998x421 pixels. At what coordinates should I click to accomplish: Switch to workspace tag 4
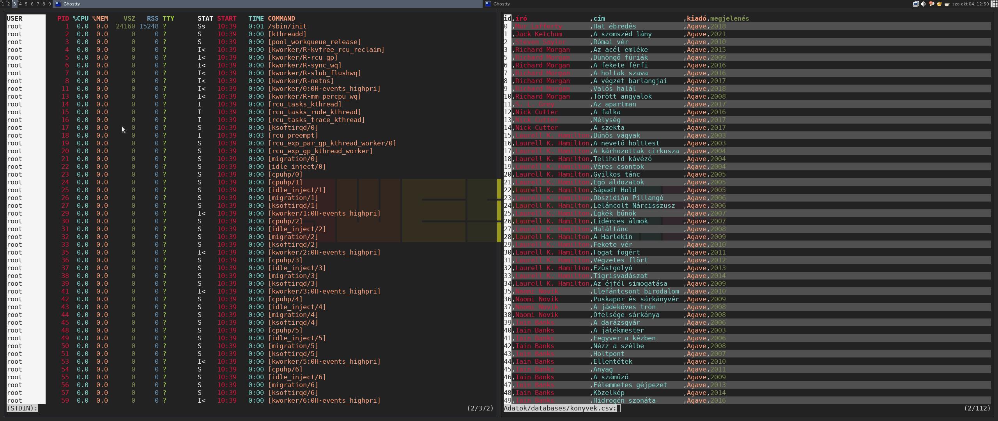pos(20,4)
